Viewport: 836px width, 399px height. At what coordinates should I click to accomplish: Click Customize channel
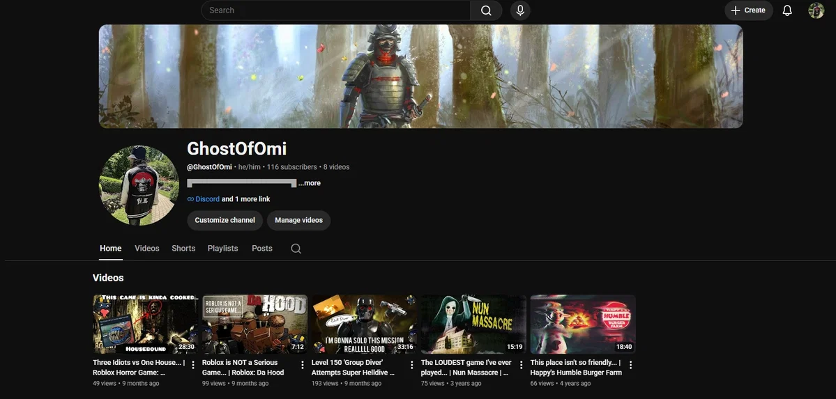225,220
